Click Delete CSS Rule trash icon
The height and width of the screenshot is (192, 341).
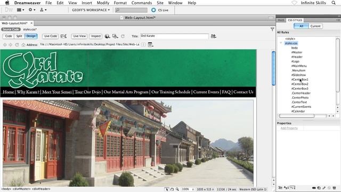(334, 188)
